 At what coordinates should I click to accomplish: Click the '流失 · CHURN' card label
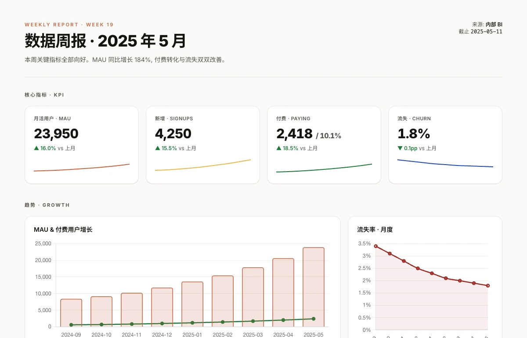[x=414, y=119]
